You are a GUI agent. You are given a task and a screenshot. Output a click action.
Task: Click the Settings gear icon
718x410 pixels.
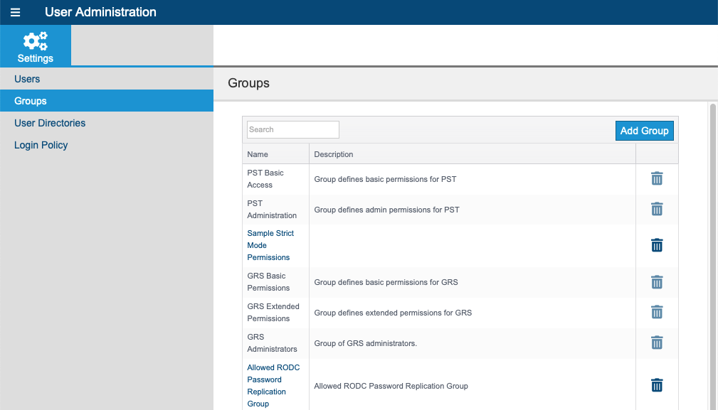pos(36,41)
